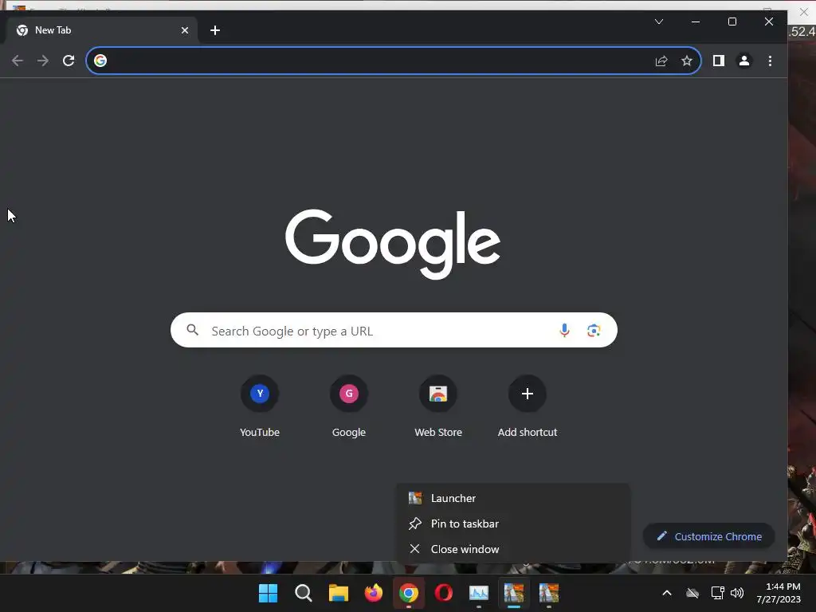Open the Chrome three-dot menu
Image resolution: width=816 pixels, height=612 pixels.
tap(771, 61)
